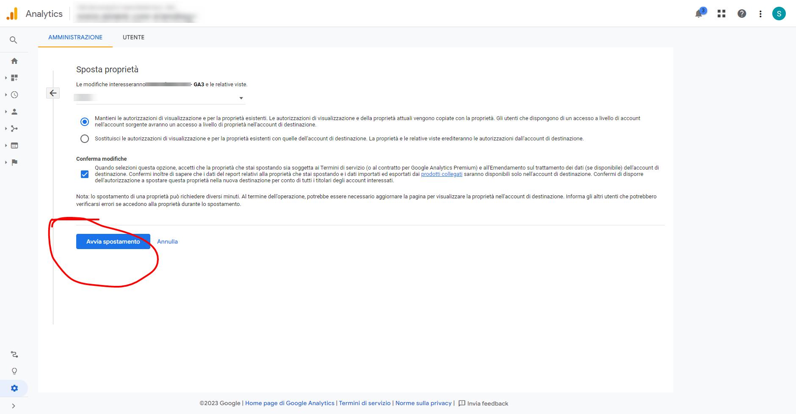Open the three-dot more options menu
Image resolution: width=796 pixels, height=414 pixels.
click(760, 14)
